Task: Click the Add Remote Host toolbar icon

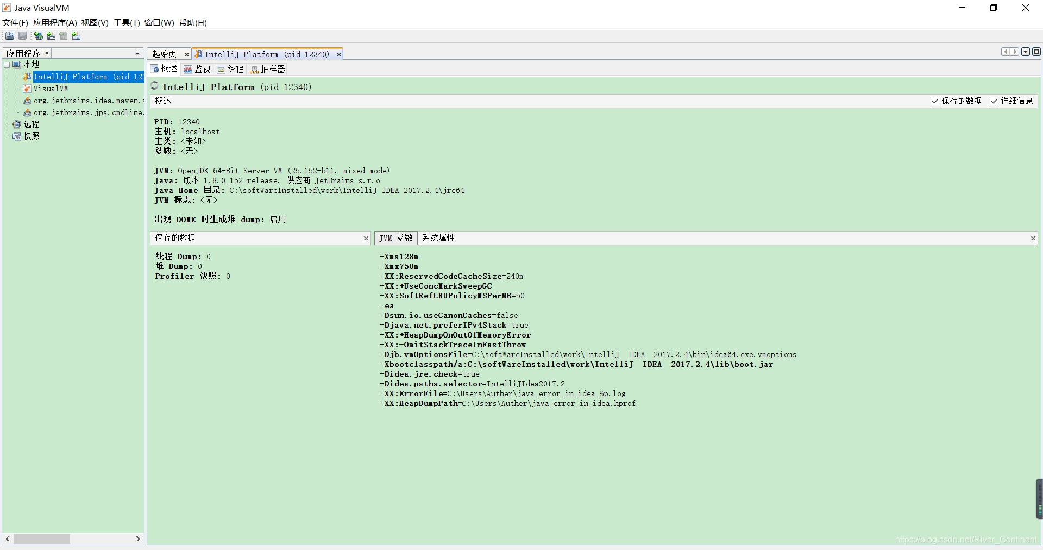Action: [x=39, y=36]
